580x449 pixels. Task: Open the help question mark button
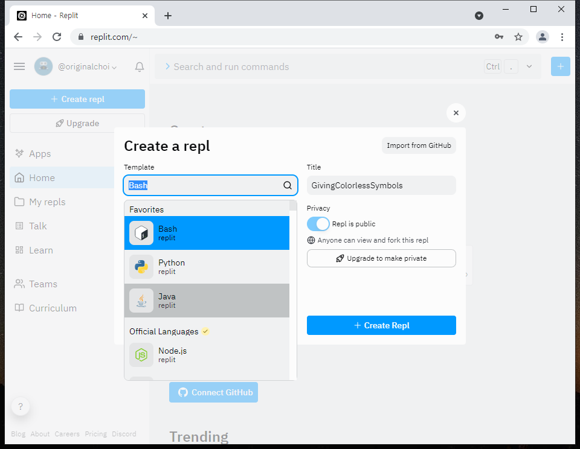tap(21, 407)
